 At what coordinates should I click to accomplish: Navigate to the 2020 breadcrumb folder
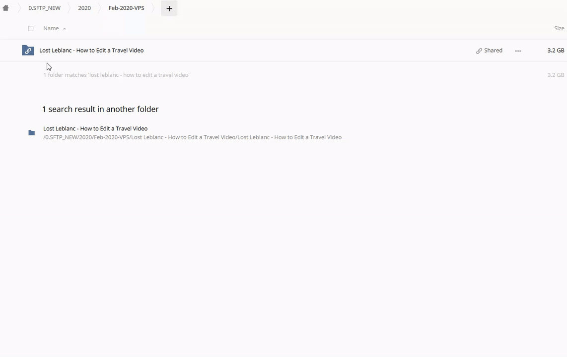(x=84, y=8)
